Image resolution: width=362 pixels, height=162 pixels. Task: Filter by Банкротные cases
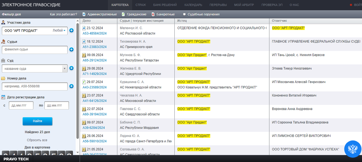click(163, 14)
